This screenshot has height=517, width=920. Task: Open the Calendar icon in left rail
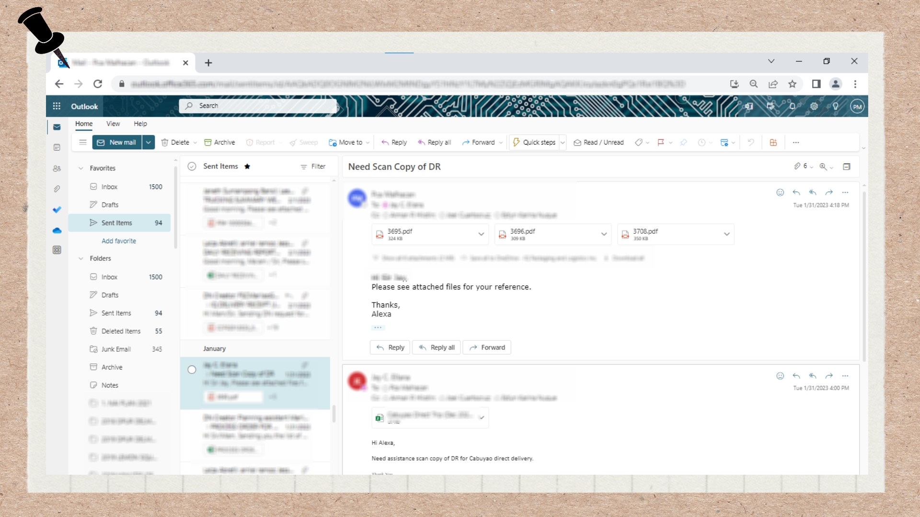[57, 147]
